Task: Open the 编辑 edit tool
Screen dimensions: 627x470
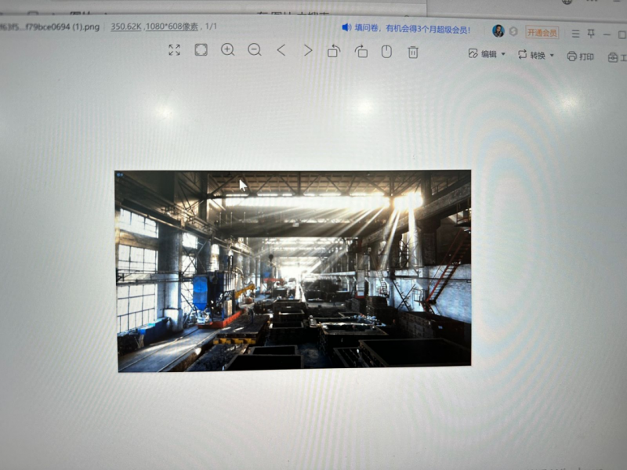Action: (483, 54)
